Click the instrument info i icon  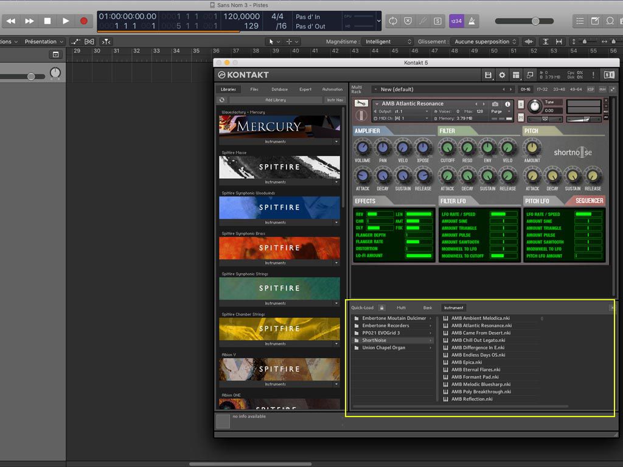pyautogui.click(x=507, y=104)
